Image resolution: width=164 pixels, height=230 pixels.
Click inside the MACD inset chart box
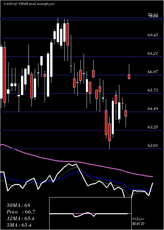90,214
